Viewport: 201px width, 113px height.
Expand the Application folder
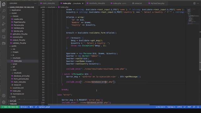coord(16,10)
